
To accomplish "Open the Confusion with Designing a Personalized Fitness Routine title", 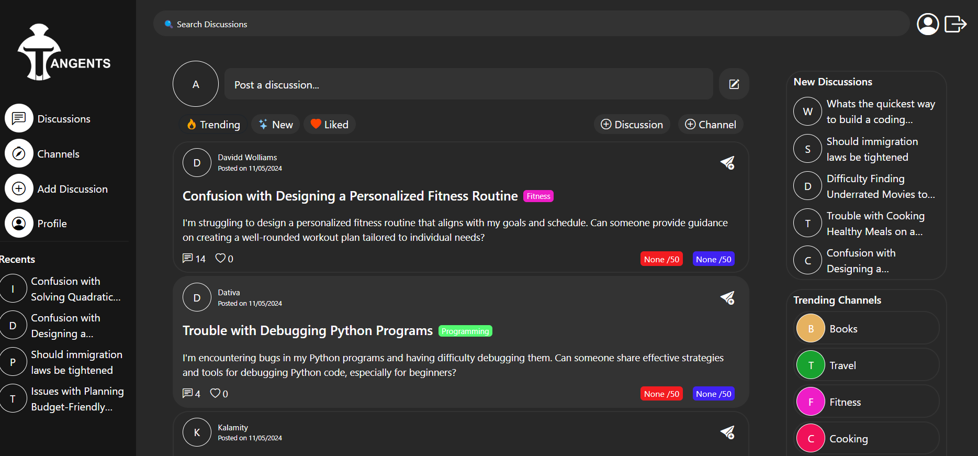I will 350,196.
